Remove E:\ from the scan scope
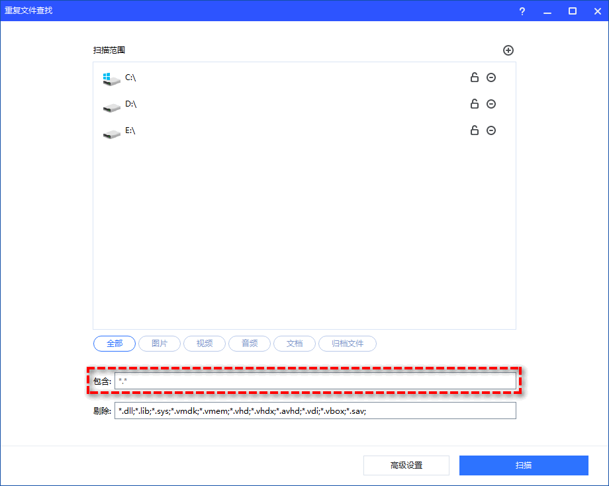 (491, 130)
